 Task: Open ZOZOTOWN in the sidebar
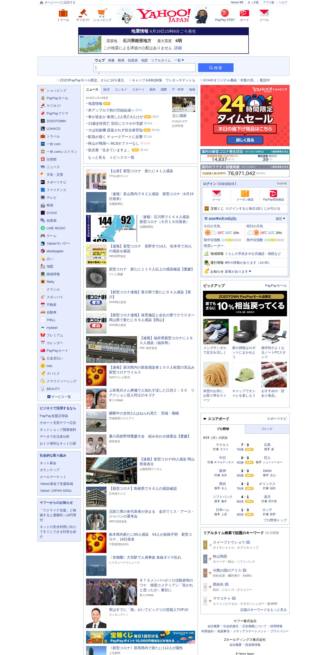56,121
